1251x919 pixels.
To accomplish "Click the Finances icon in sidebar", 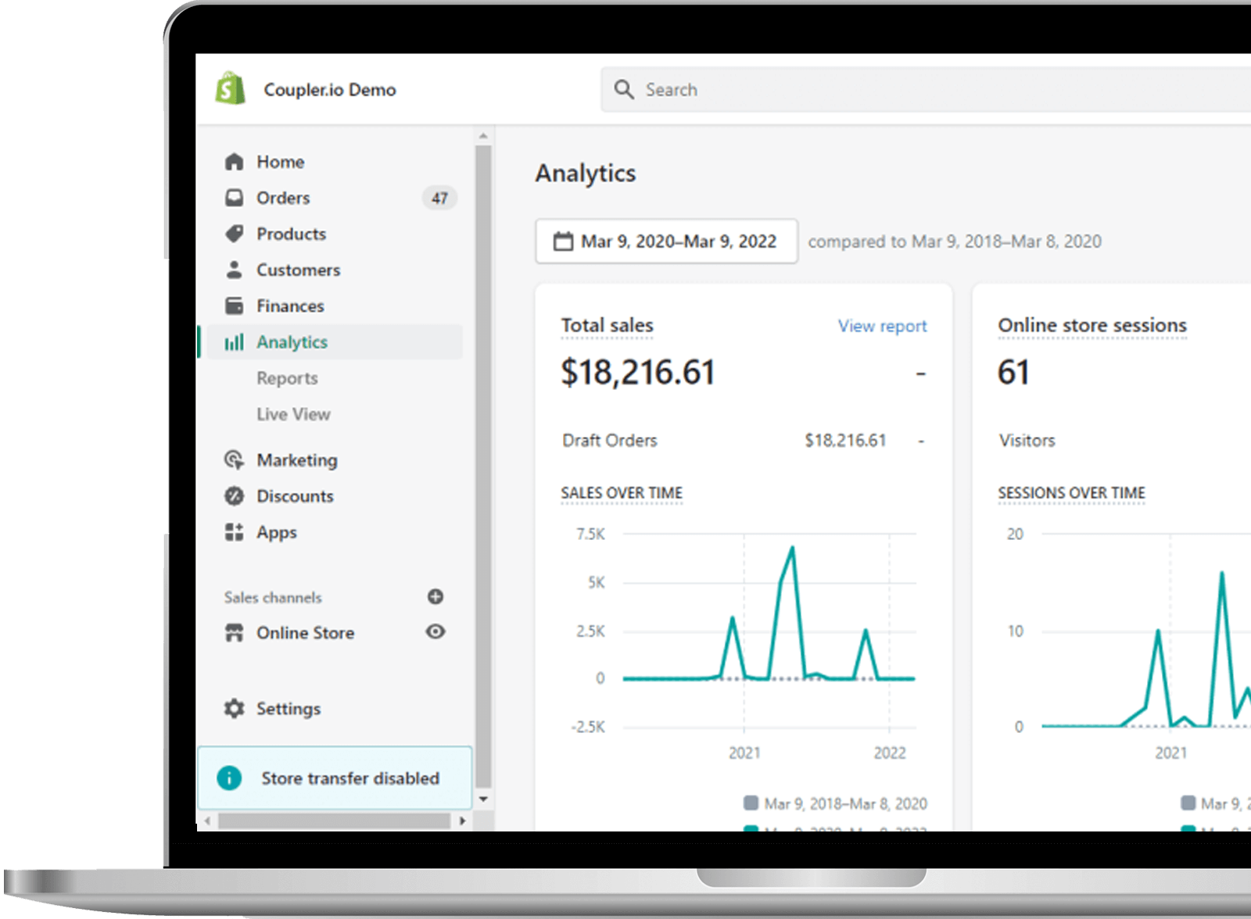I will (234, 306).
